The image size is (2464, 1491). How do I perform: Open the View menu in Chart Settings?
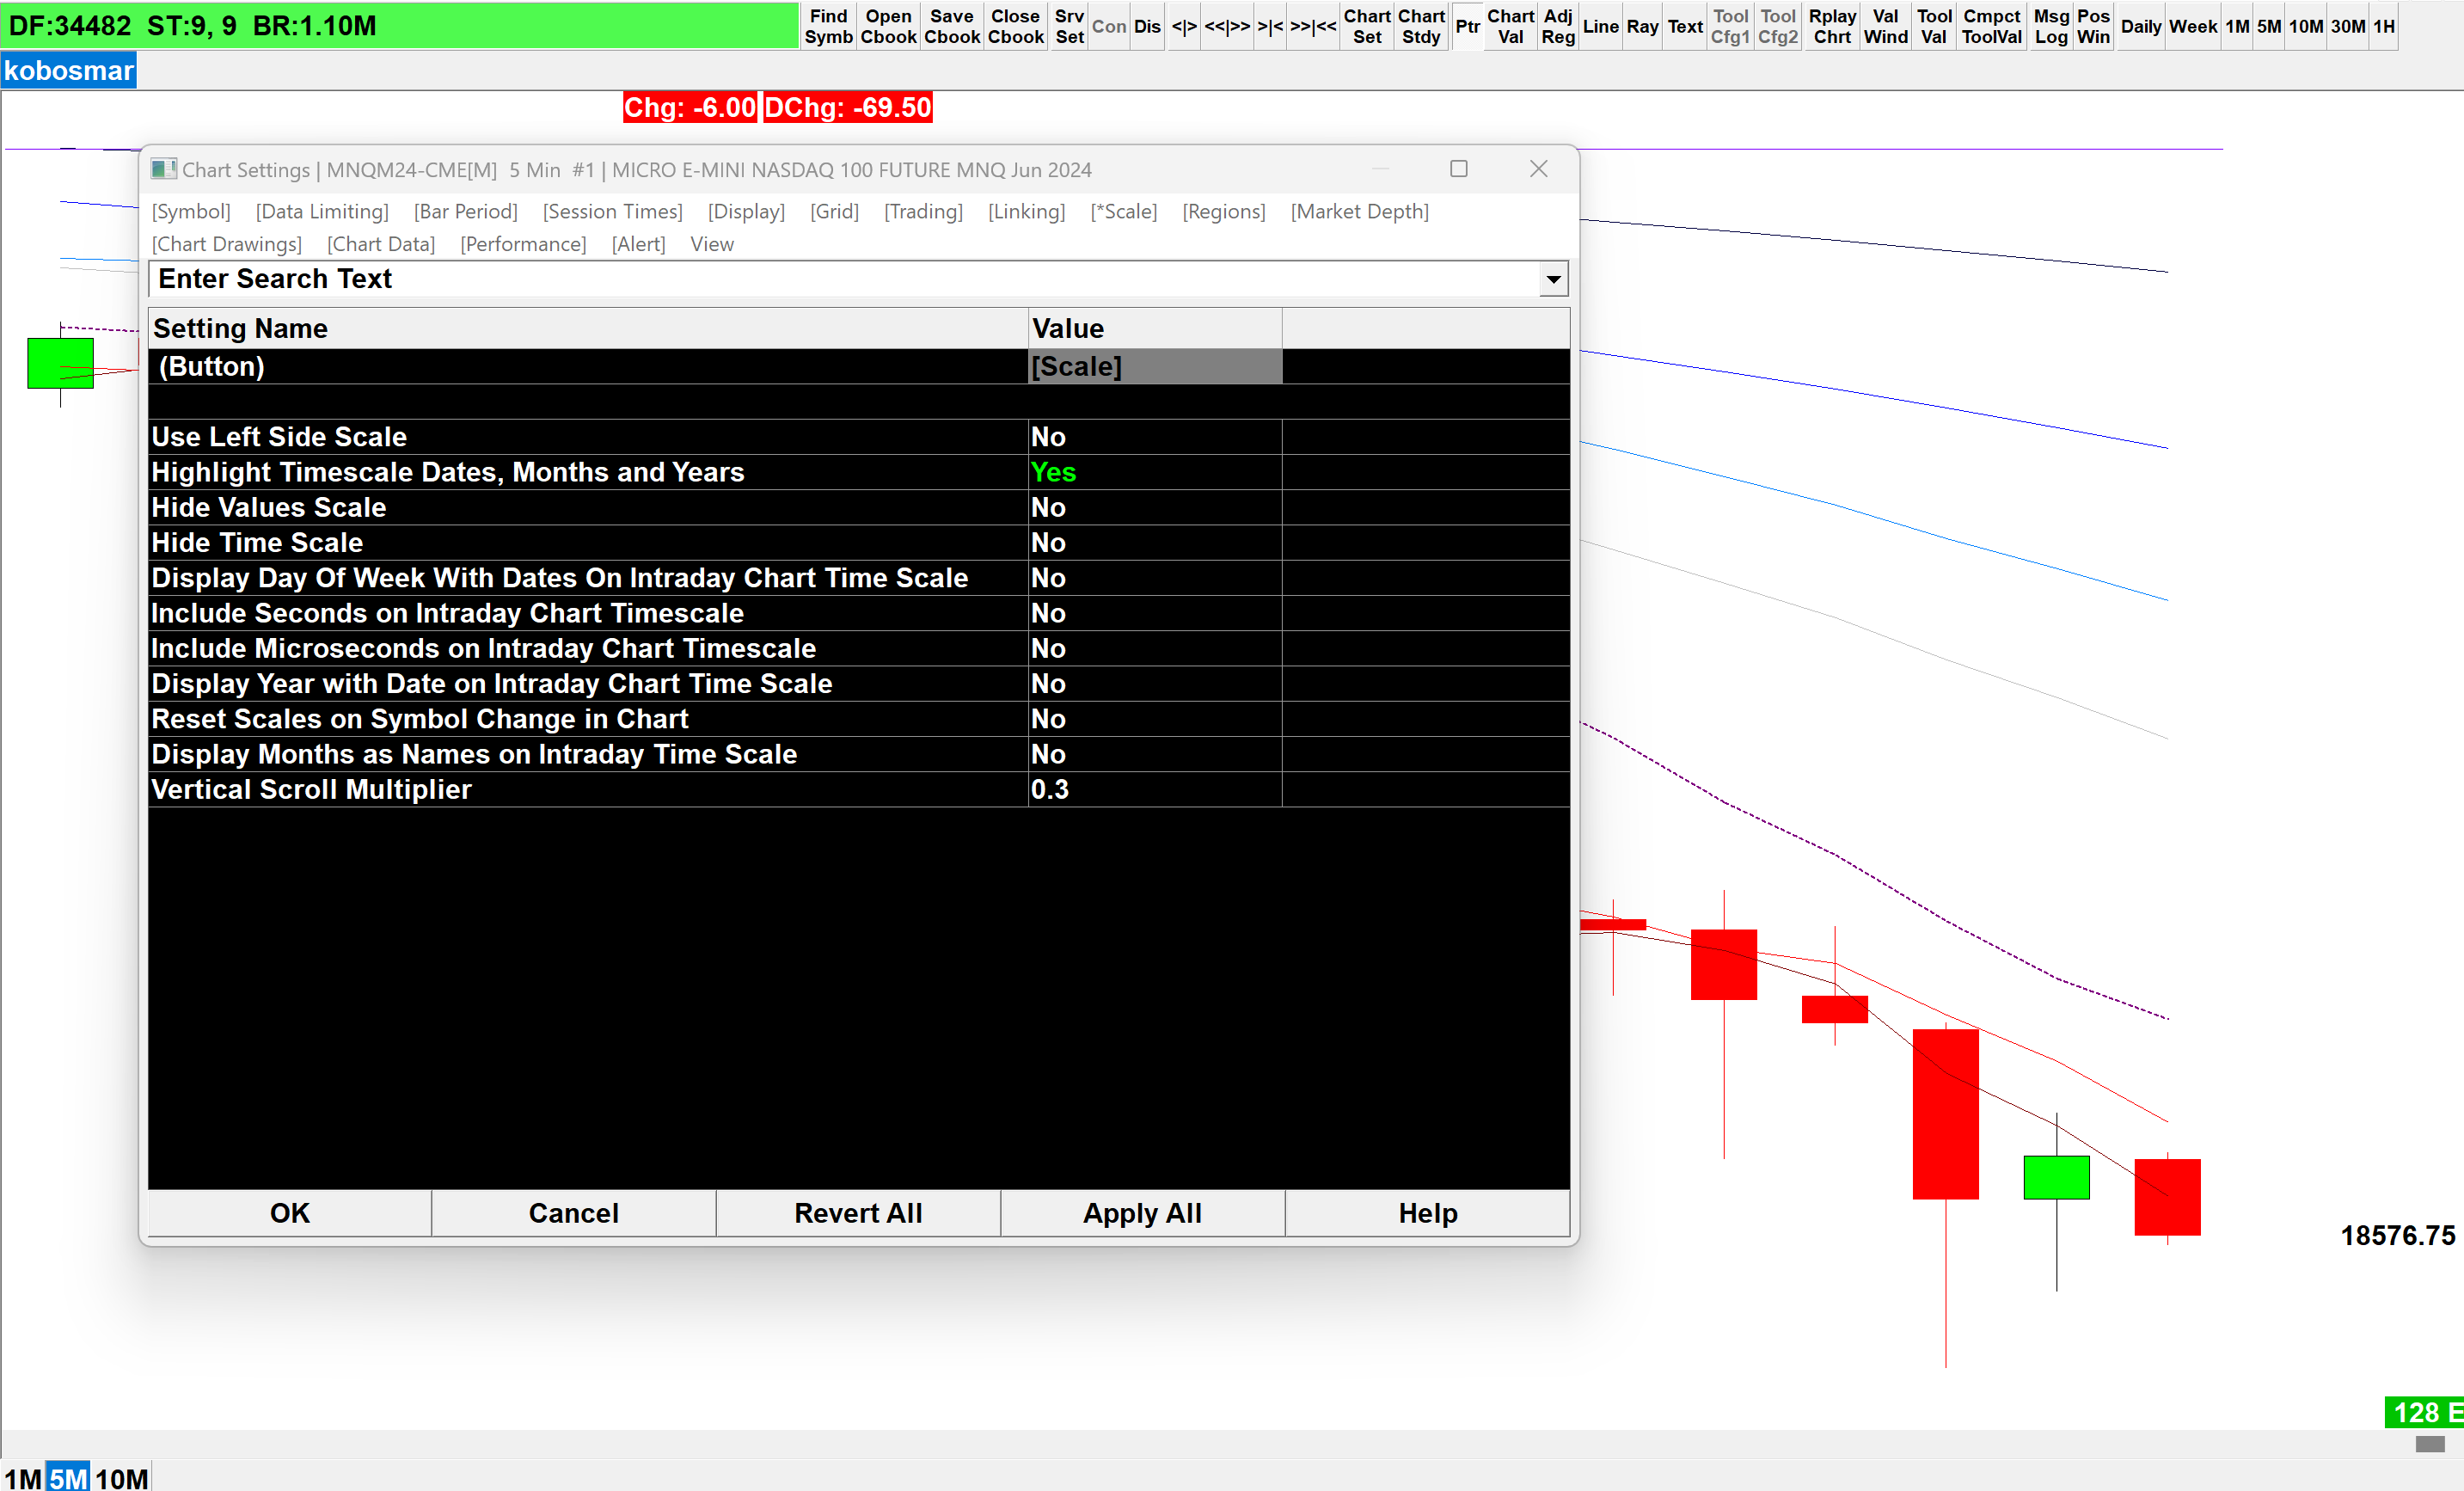click(x=711, y=244)
